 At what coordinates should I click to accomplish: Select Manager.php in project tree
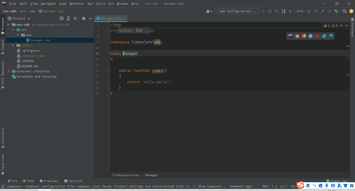49,40
